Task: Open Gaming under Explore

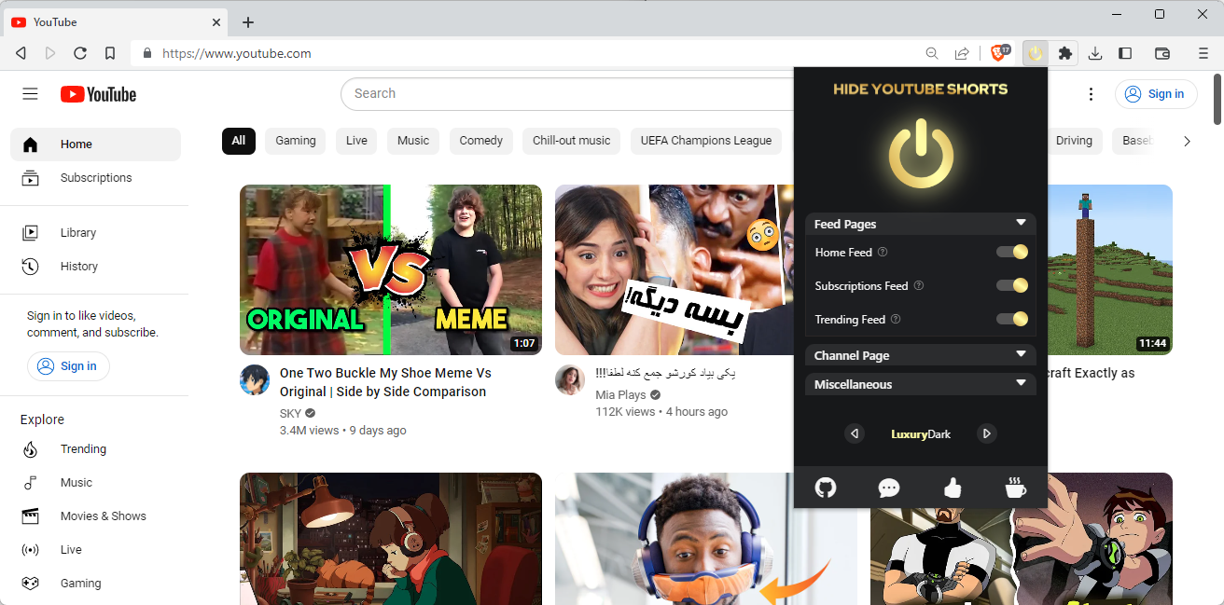Action: pyautogui.click(x=96, y=584)
